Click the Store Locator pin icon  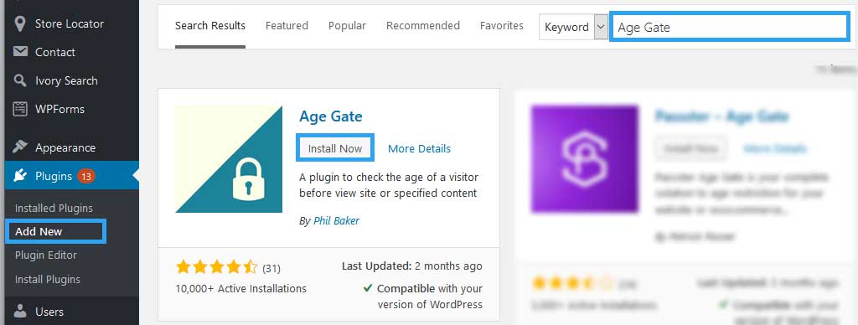click(x=20, y=24)
